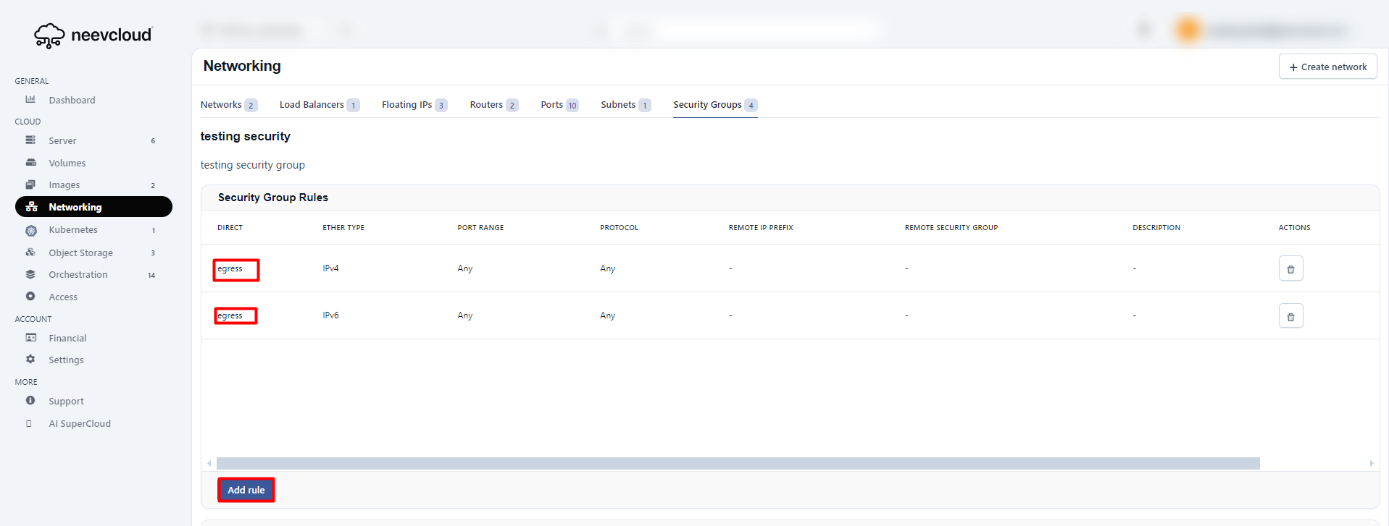The width and height of the screenshot is (1389, 526).
Task: Click the neevcloud logo
Action: 93,35
